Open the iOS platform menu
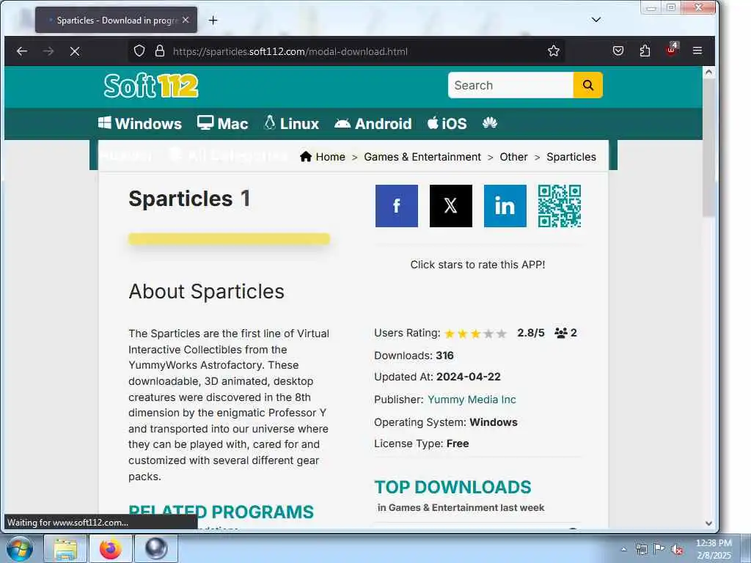Image resolution: width=751 pixels, height=563 pixels. 447,123
